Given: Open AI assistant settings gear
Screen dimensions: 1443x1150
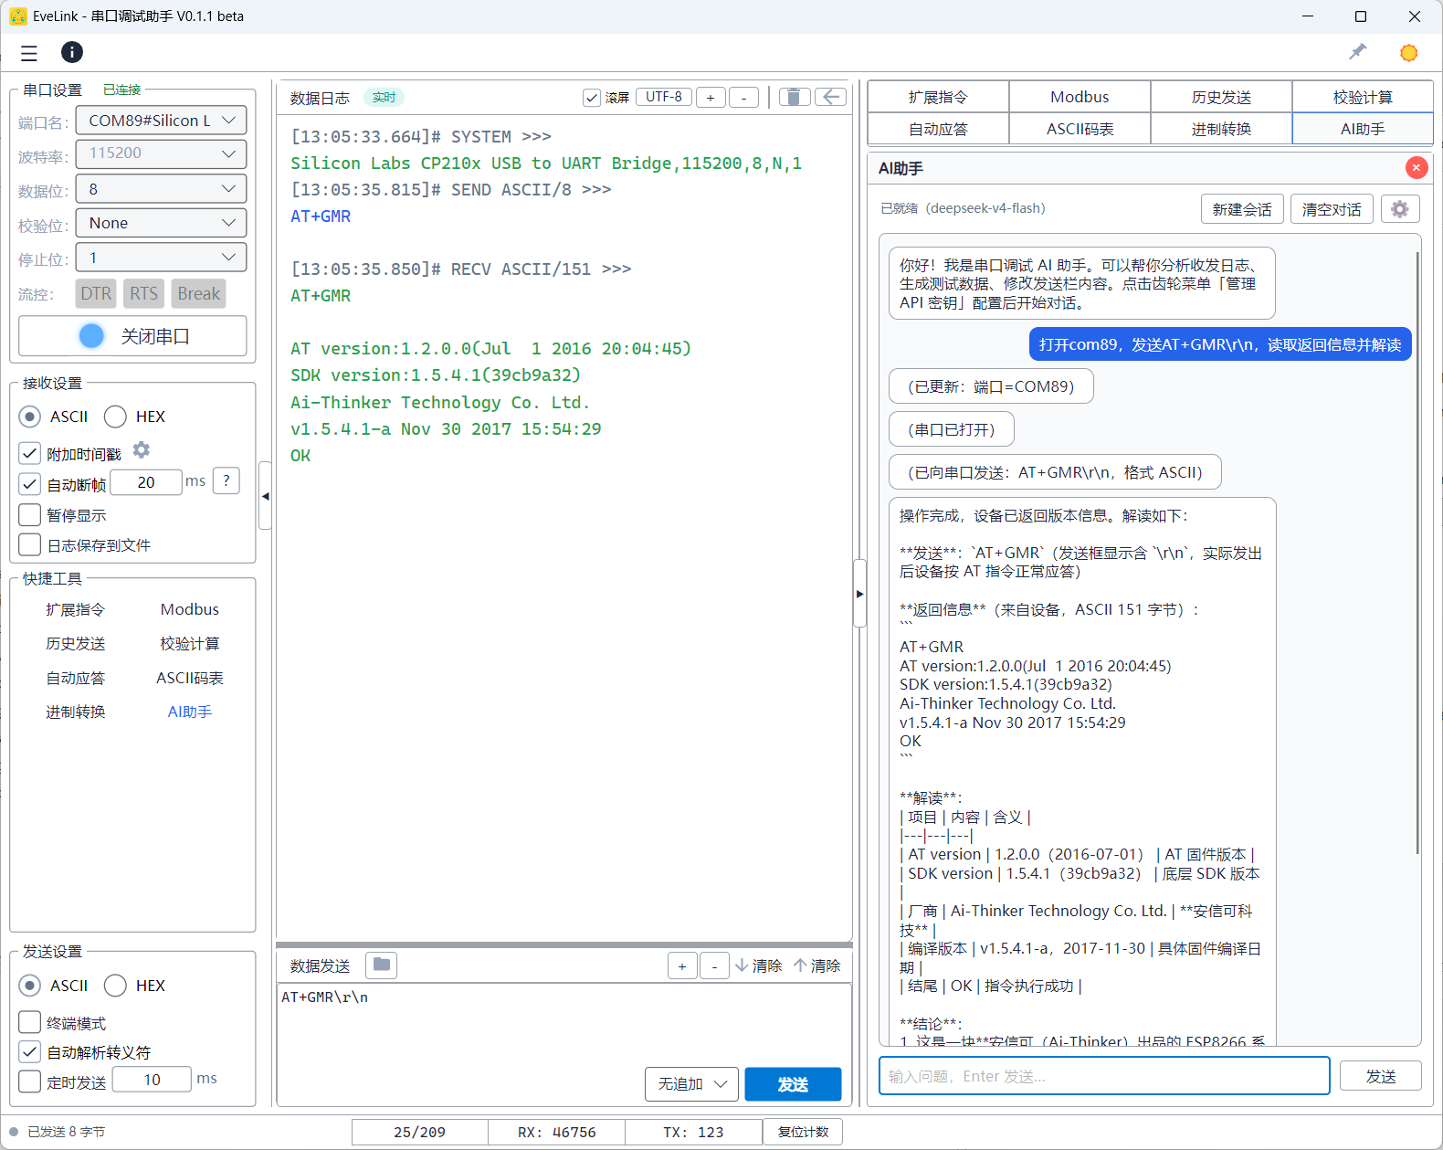Looking at the screenshot, I should click(x=1399, y=209).
